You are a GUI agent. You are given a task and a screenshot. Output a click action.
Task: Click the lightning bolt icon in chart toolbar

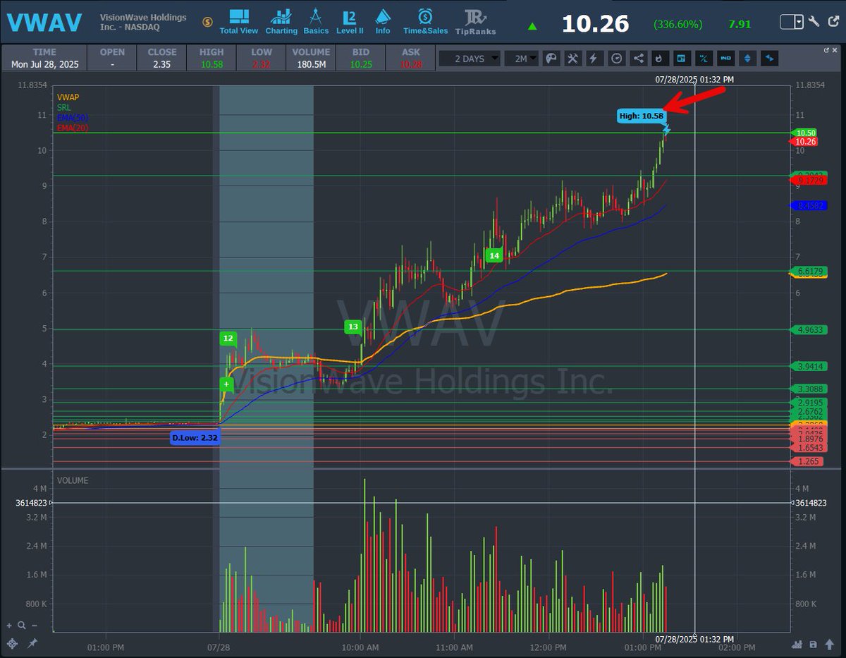[594, 59]
